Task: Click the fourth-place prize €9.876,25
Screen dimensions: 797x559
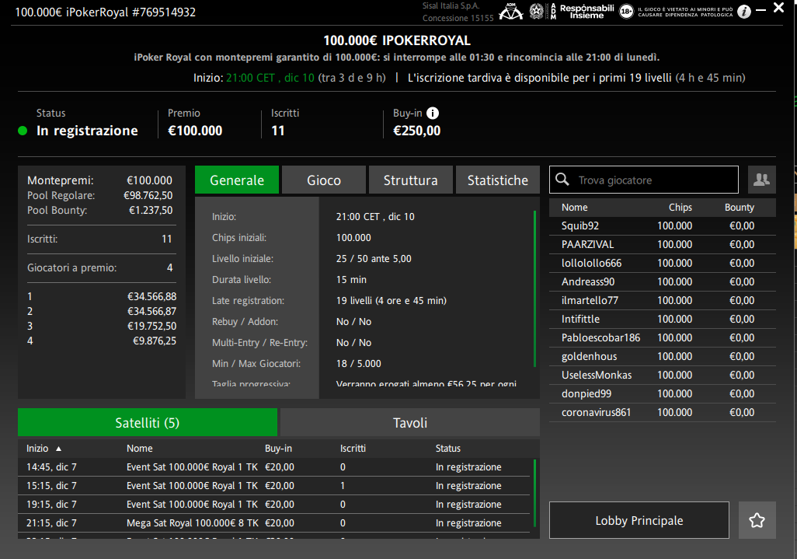Action: tap(155, 341)
